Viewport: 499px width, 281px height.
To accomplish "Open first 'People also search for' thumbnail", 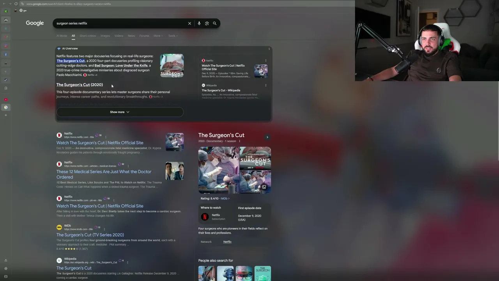I will (207, 273).
